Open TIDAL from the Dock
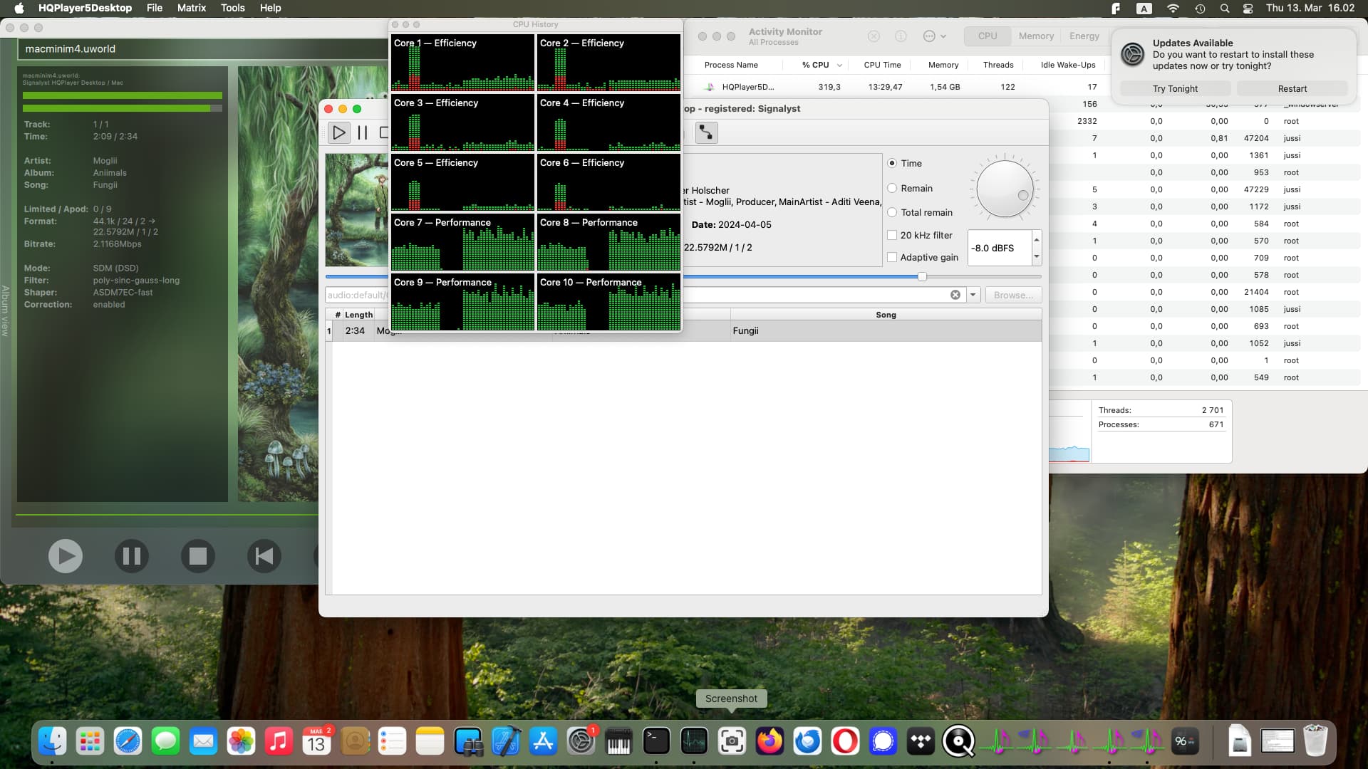 tap(921, 742)
